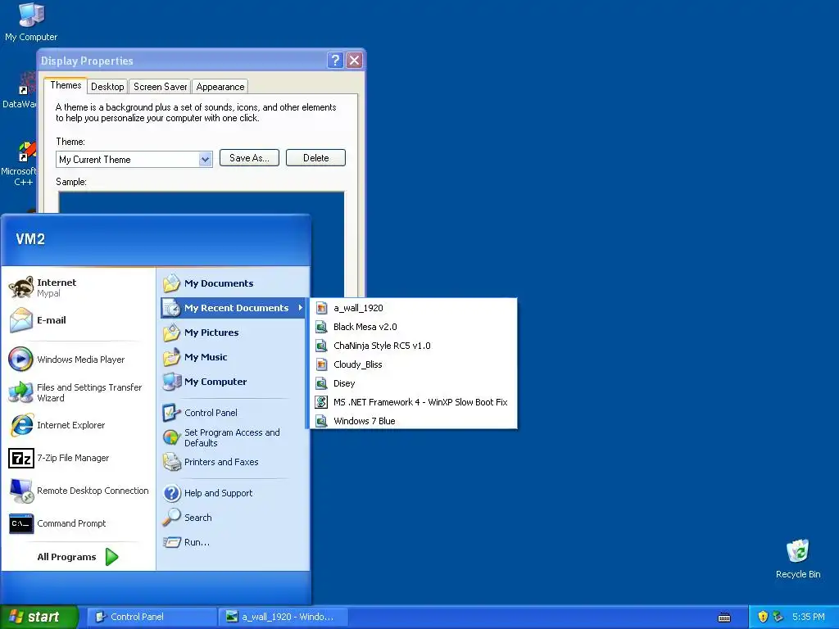Click the Start button
839x629 pixels.
pyautogui.click(x=39, y=617)
